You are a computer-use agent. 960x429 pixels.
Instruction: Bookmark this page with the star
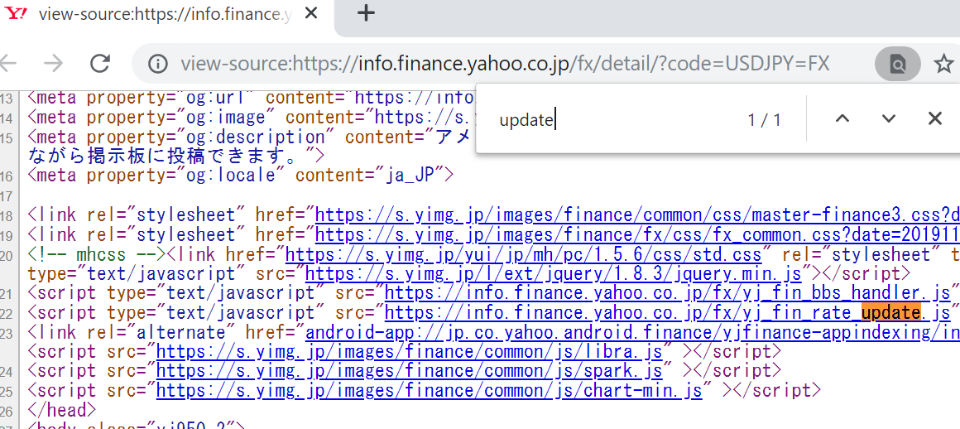(944, 63)
